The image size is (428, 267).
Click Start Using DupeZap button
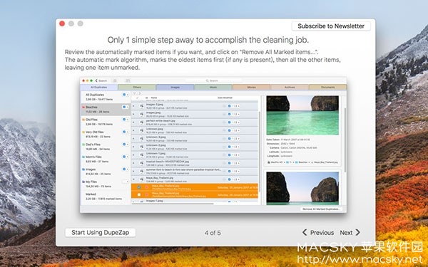tap(100, 232)
